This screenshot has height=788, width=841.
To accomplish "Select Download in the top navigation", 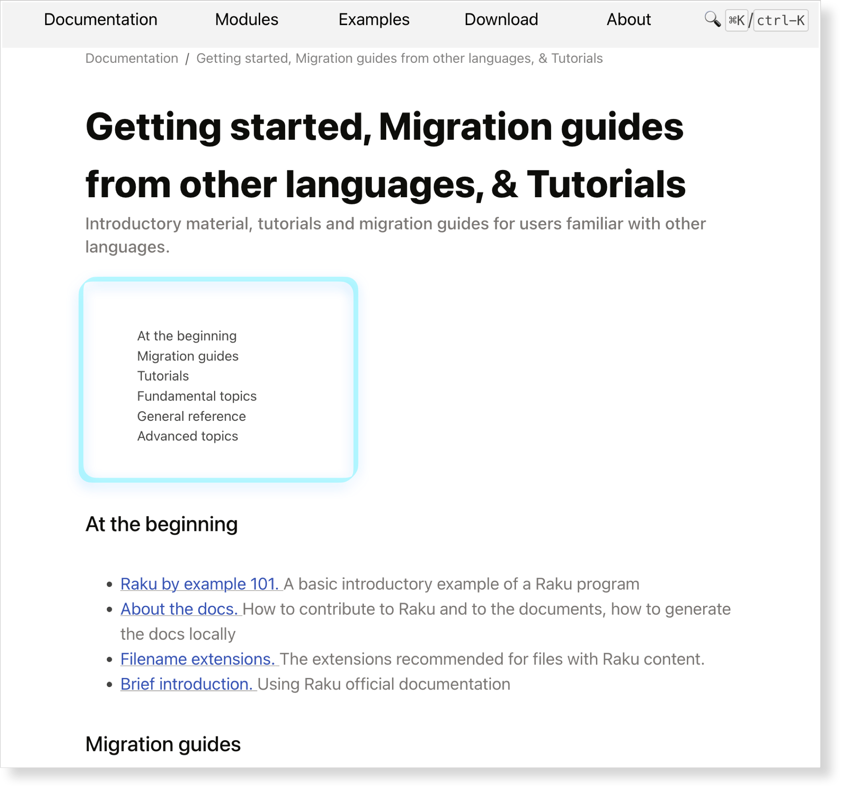I will click(501, 19).
